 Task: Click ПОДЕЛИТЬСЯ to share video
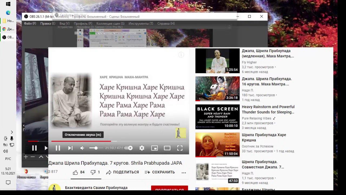pyautogui.click(x=122, y=172)
